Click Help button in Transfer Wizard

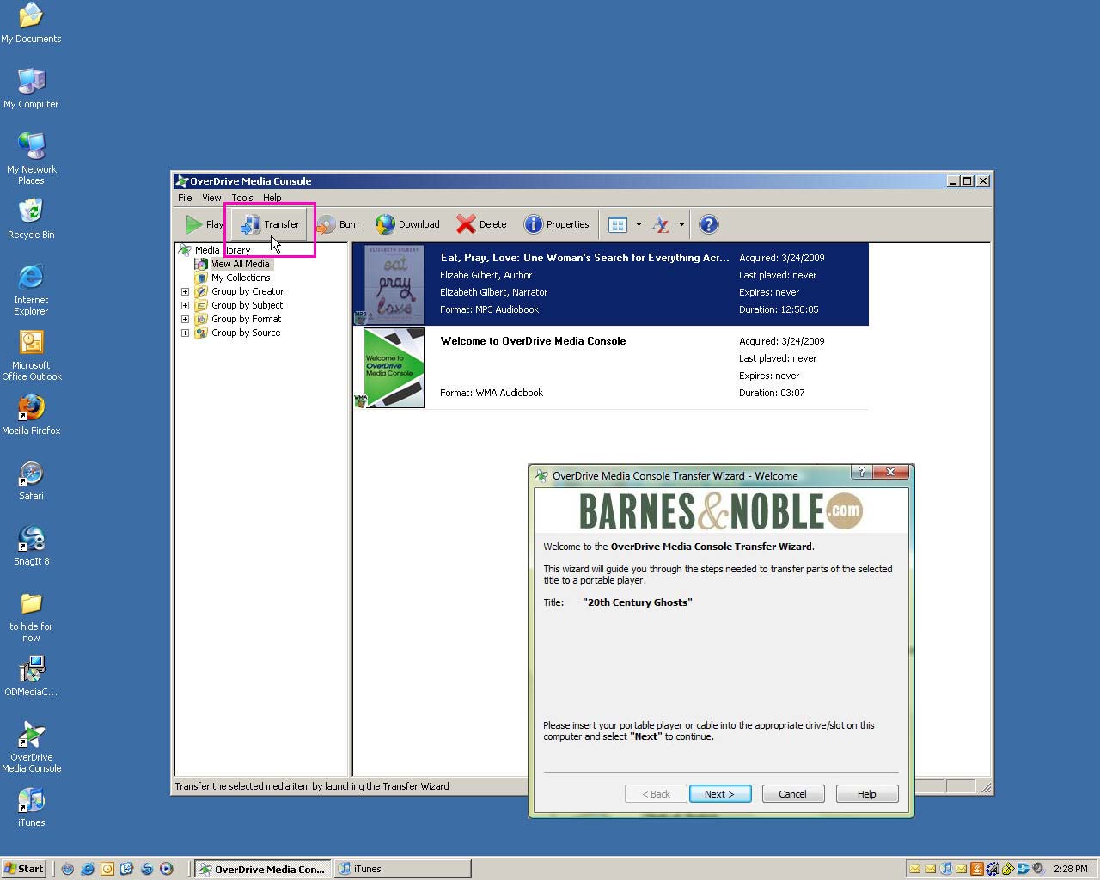pyautogui.click(x=867, y=794)
